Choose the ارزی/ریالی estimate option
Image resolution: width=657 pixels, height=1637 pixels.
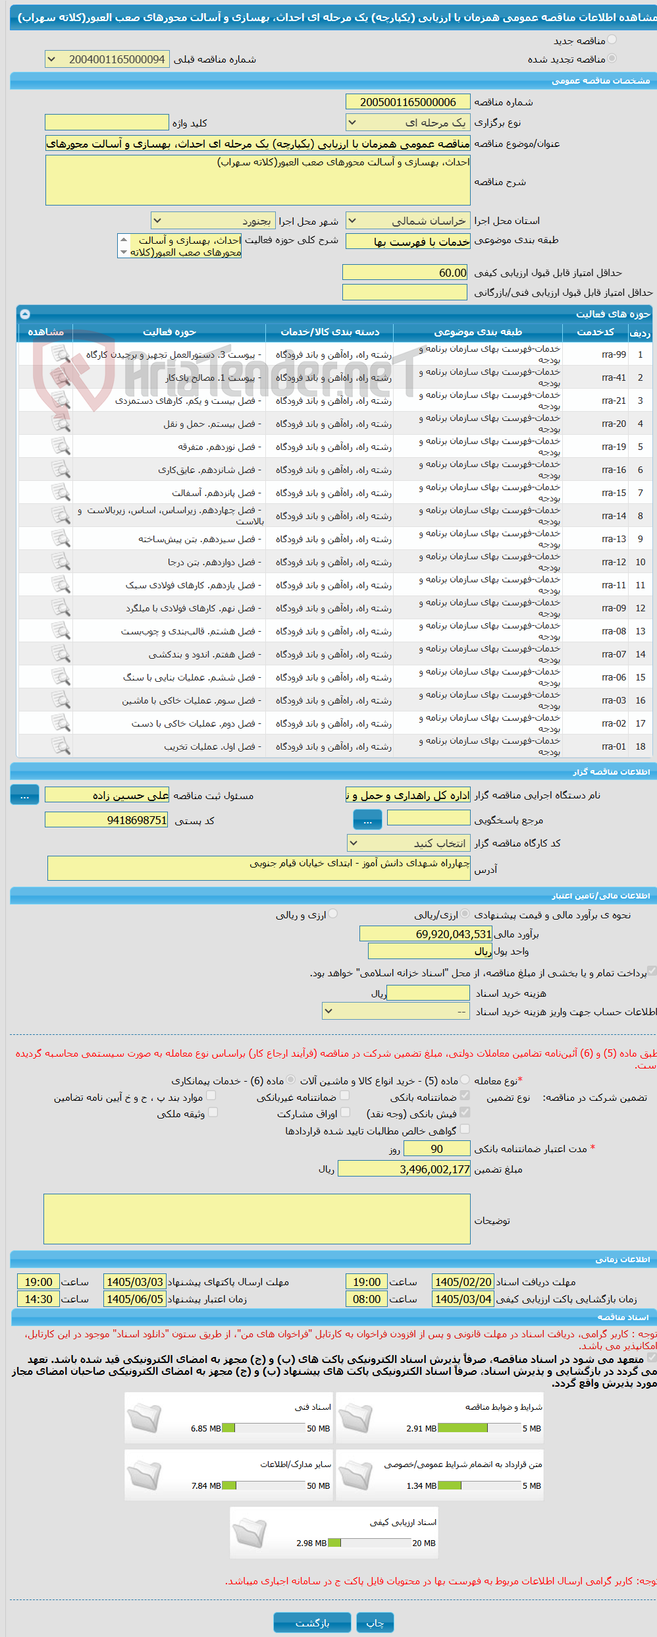pyautogui.click(x=465, y=914)
